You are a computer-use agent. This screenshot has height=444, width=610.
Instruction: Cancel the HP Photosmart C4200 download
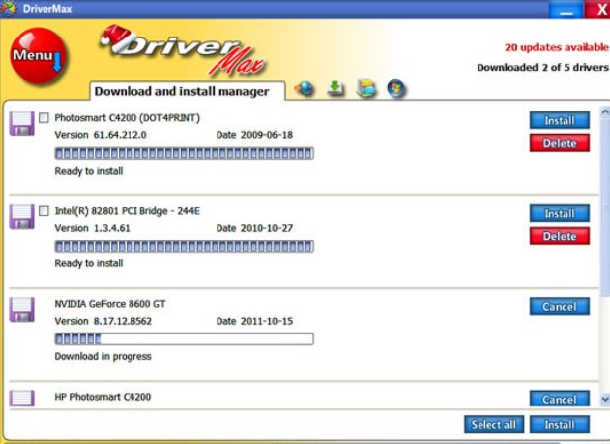(x=560, y=399)
